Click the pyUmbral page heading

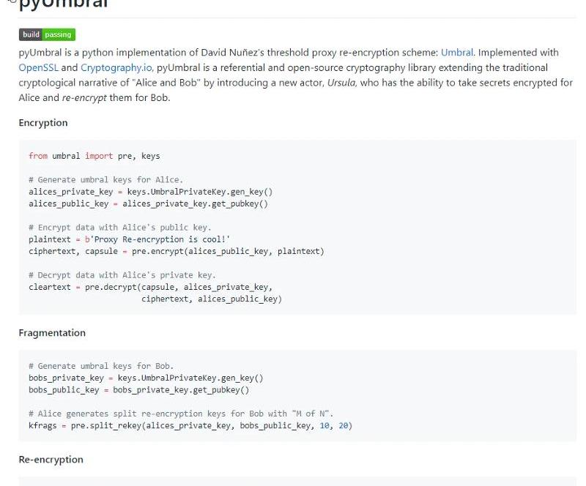click(64, 4)
